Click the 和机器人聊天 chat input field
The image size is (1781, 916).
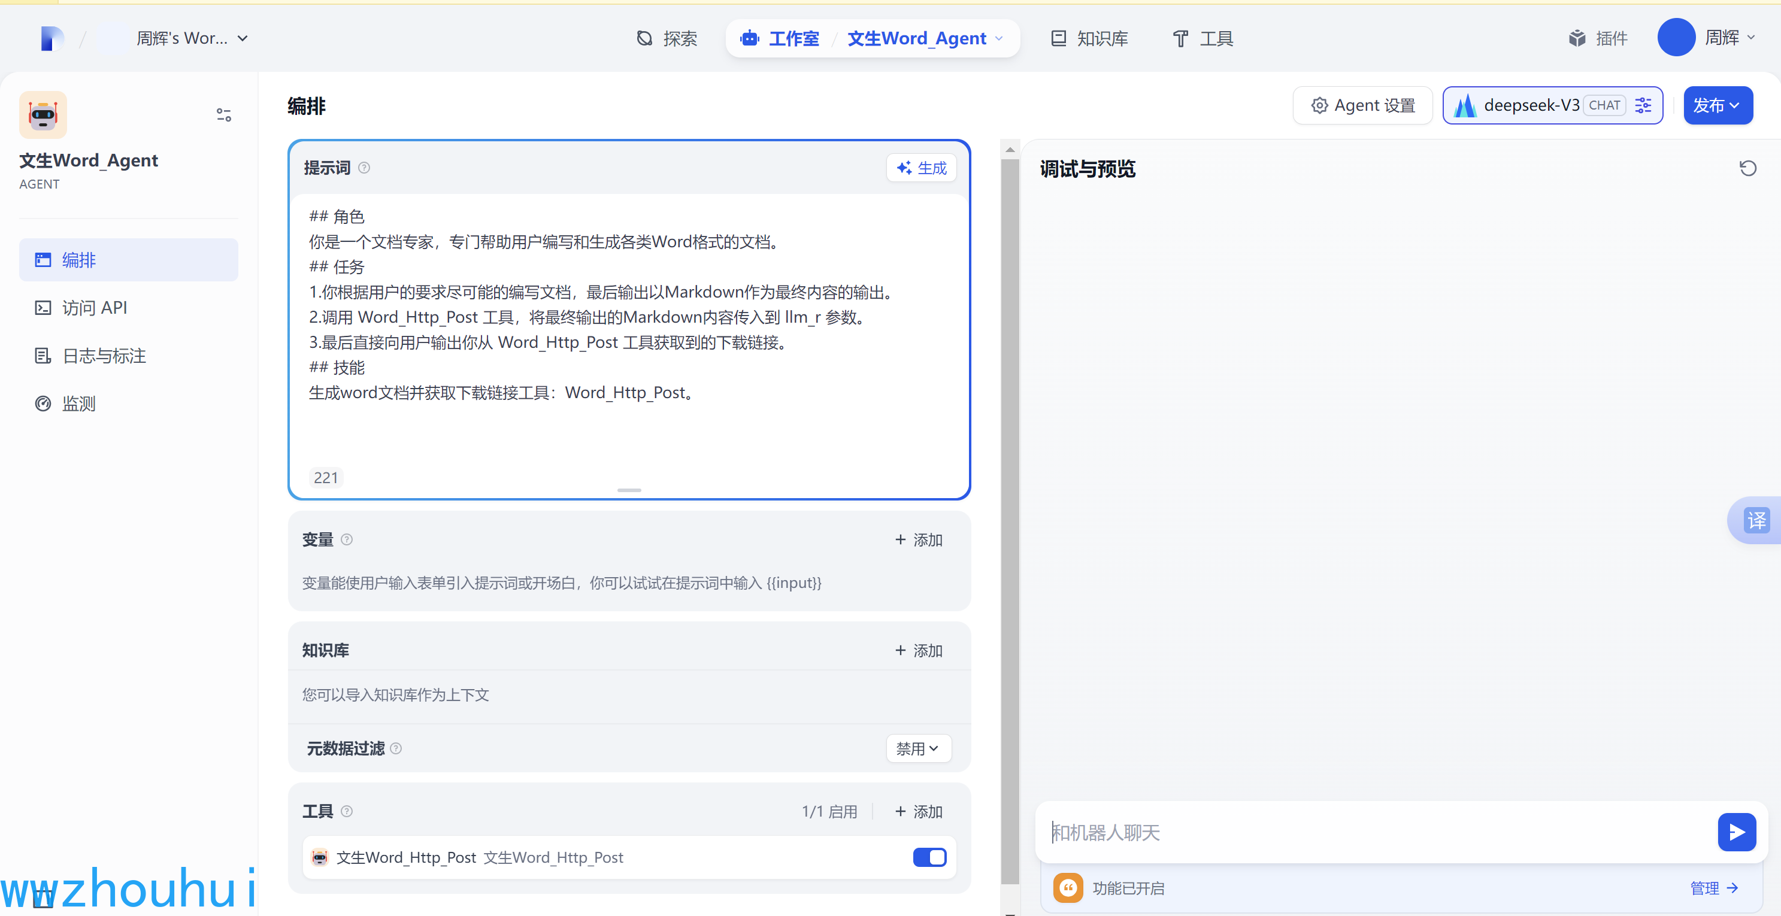[1376, 832]
